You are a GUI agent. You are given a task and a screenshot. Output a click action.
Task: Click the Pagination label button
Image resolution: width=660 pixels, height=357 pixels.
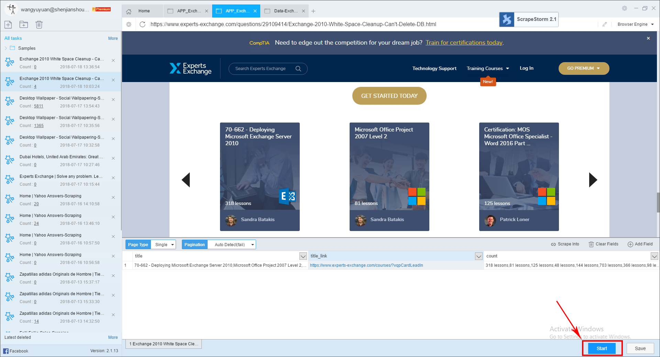coord(195,244)
